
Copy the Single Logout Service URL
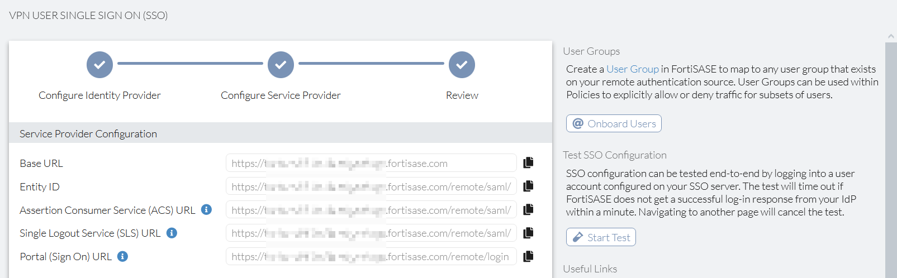(x=528, y=233)
